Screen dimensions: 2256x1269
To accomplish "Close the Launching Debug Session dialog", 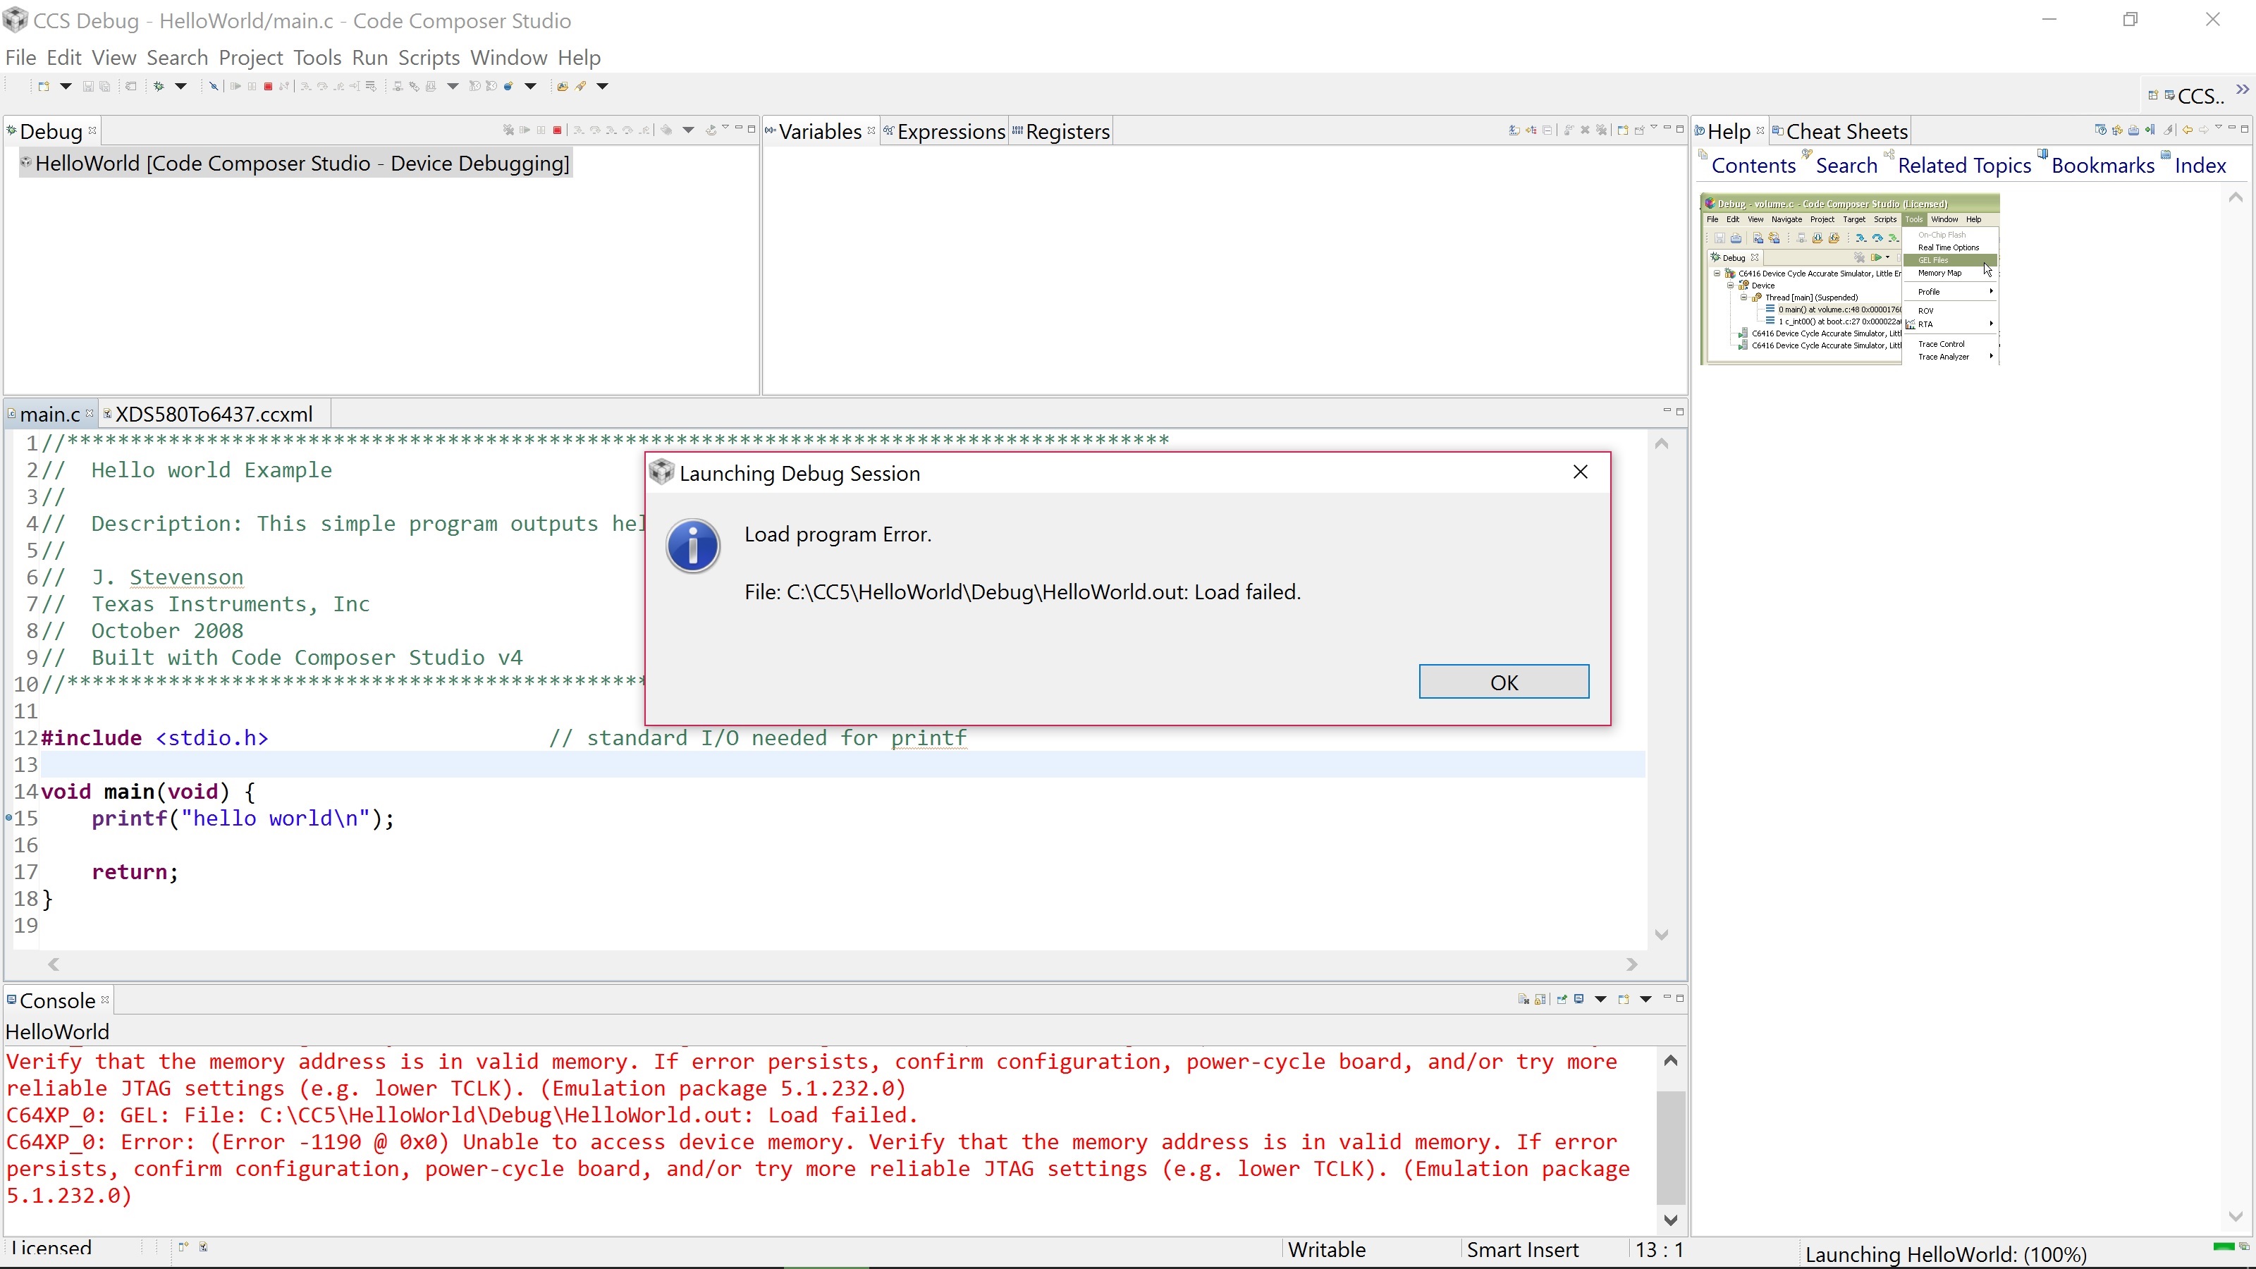I will 1580,472.
